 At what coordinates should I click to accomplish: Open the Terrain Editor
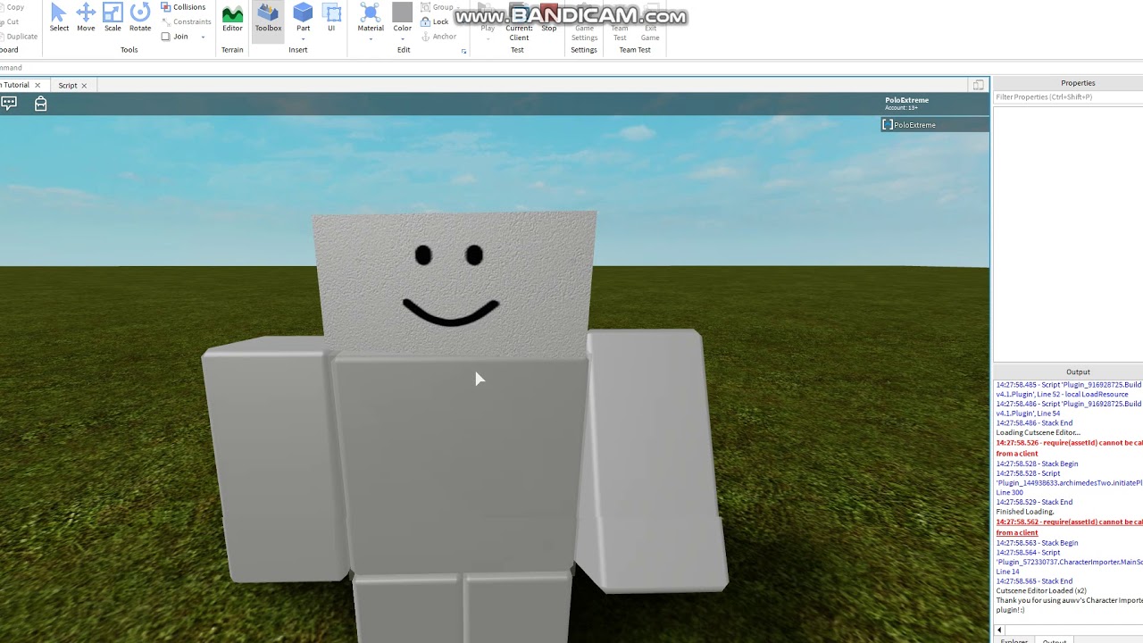(232, 18)
